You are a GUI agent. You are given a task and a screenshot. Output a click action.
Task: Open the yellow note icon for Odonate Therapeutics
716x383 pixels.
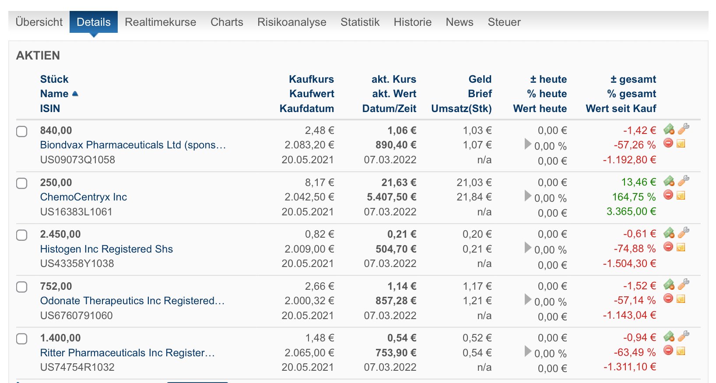(681, 299)
